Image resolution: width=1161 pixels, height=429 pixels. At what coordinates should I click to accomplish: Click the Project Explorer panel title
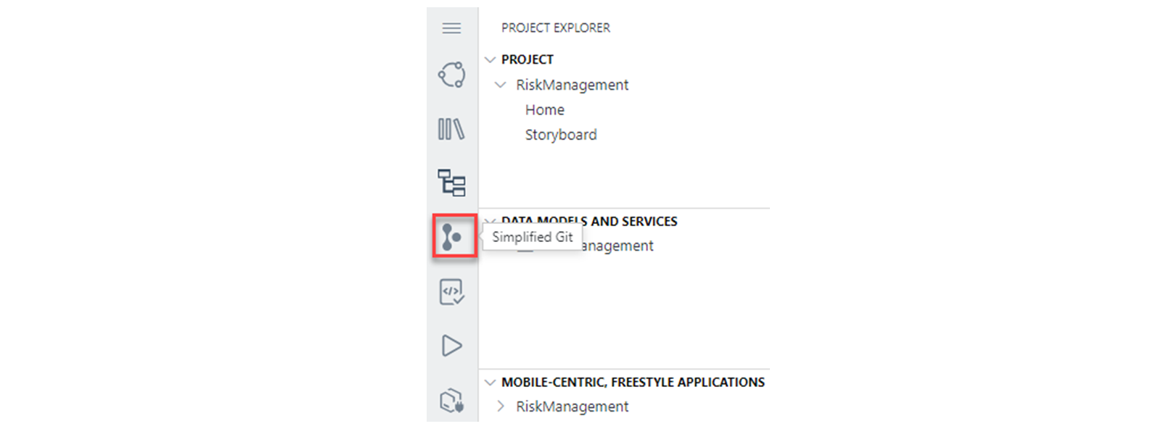[556, 28]
